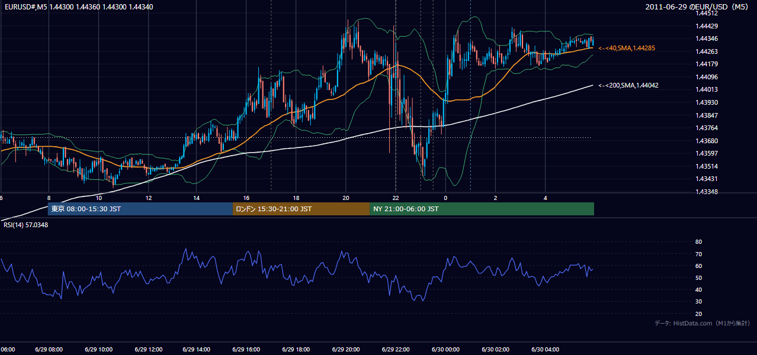The height and width of the screenshot is (355, 757).
Task: Click the 6/29 18:00 bottom time label
Action: [x=296, y=350]
